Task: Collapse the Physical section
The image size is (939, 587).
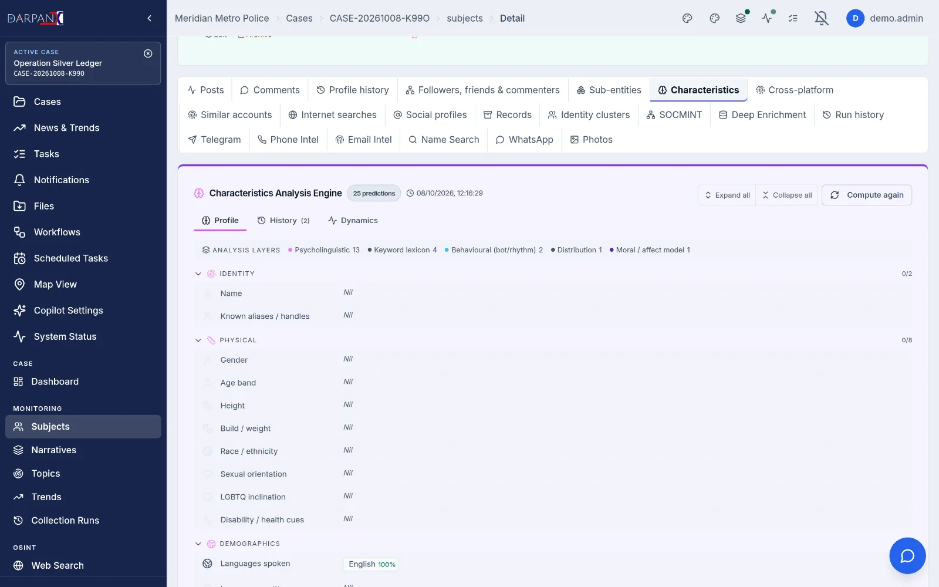Action: tap(198, 340)
